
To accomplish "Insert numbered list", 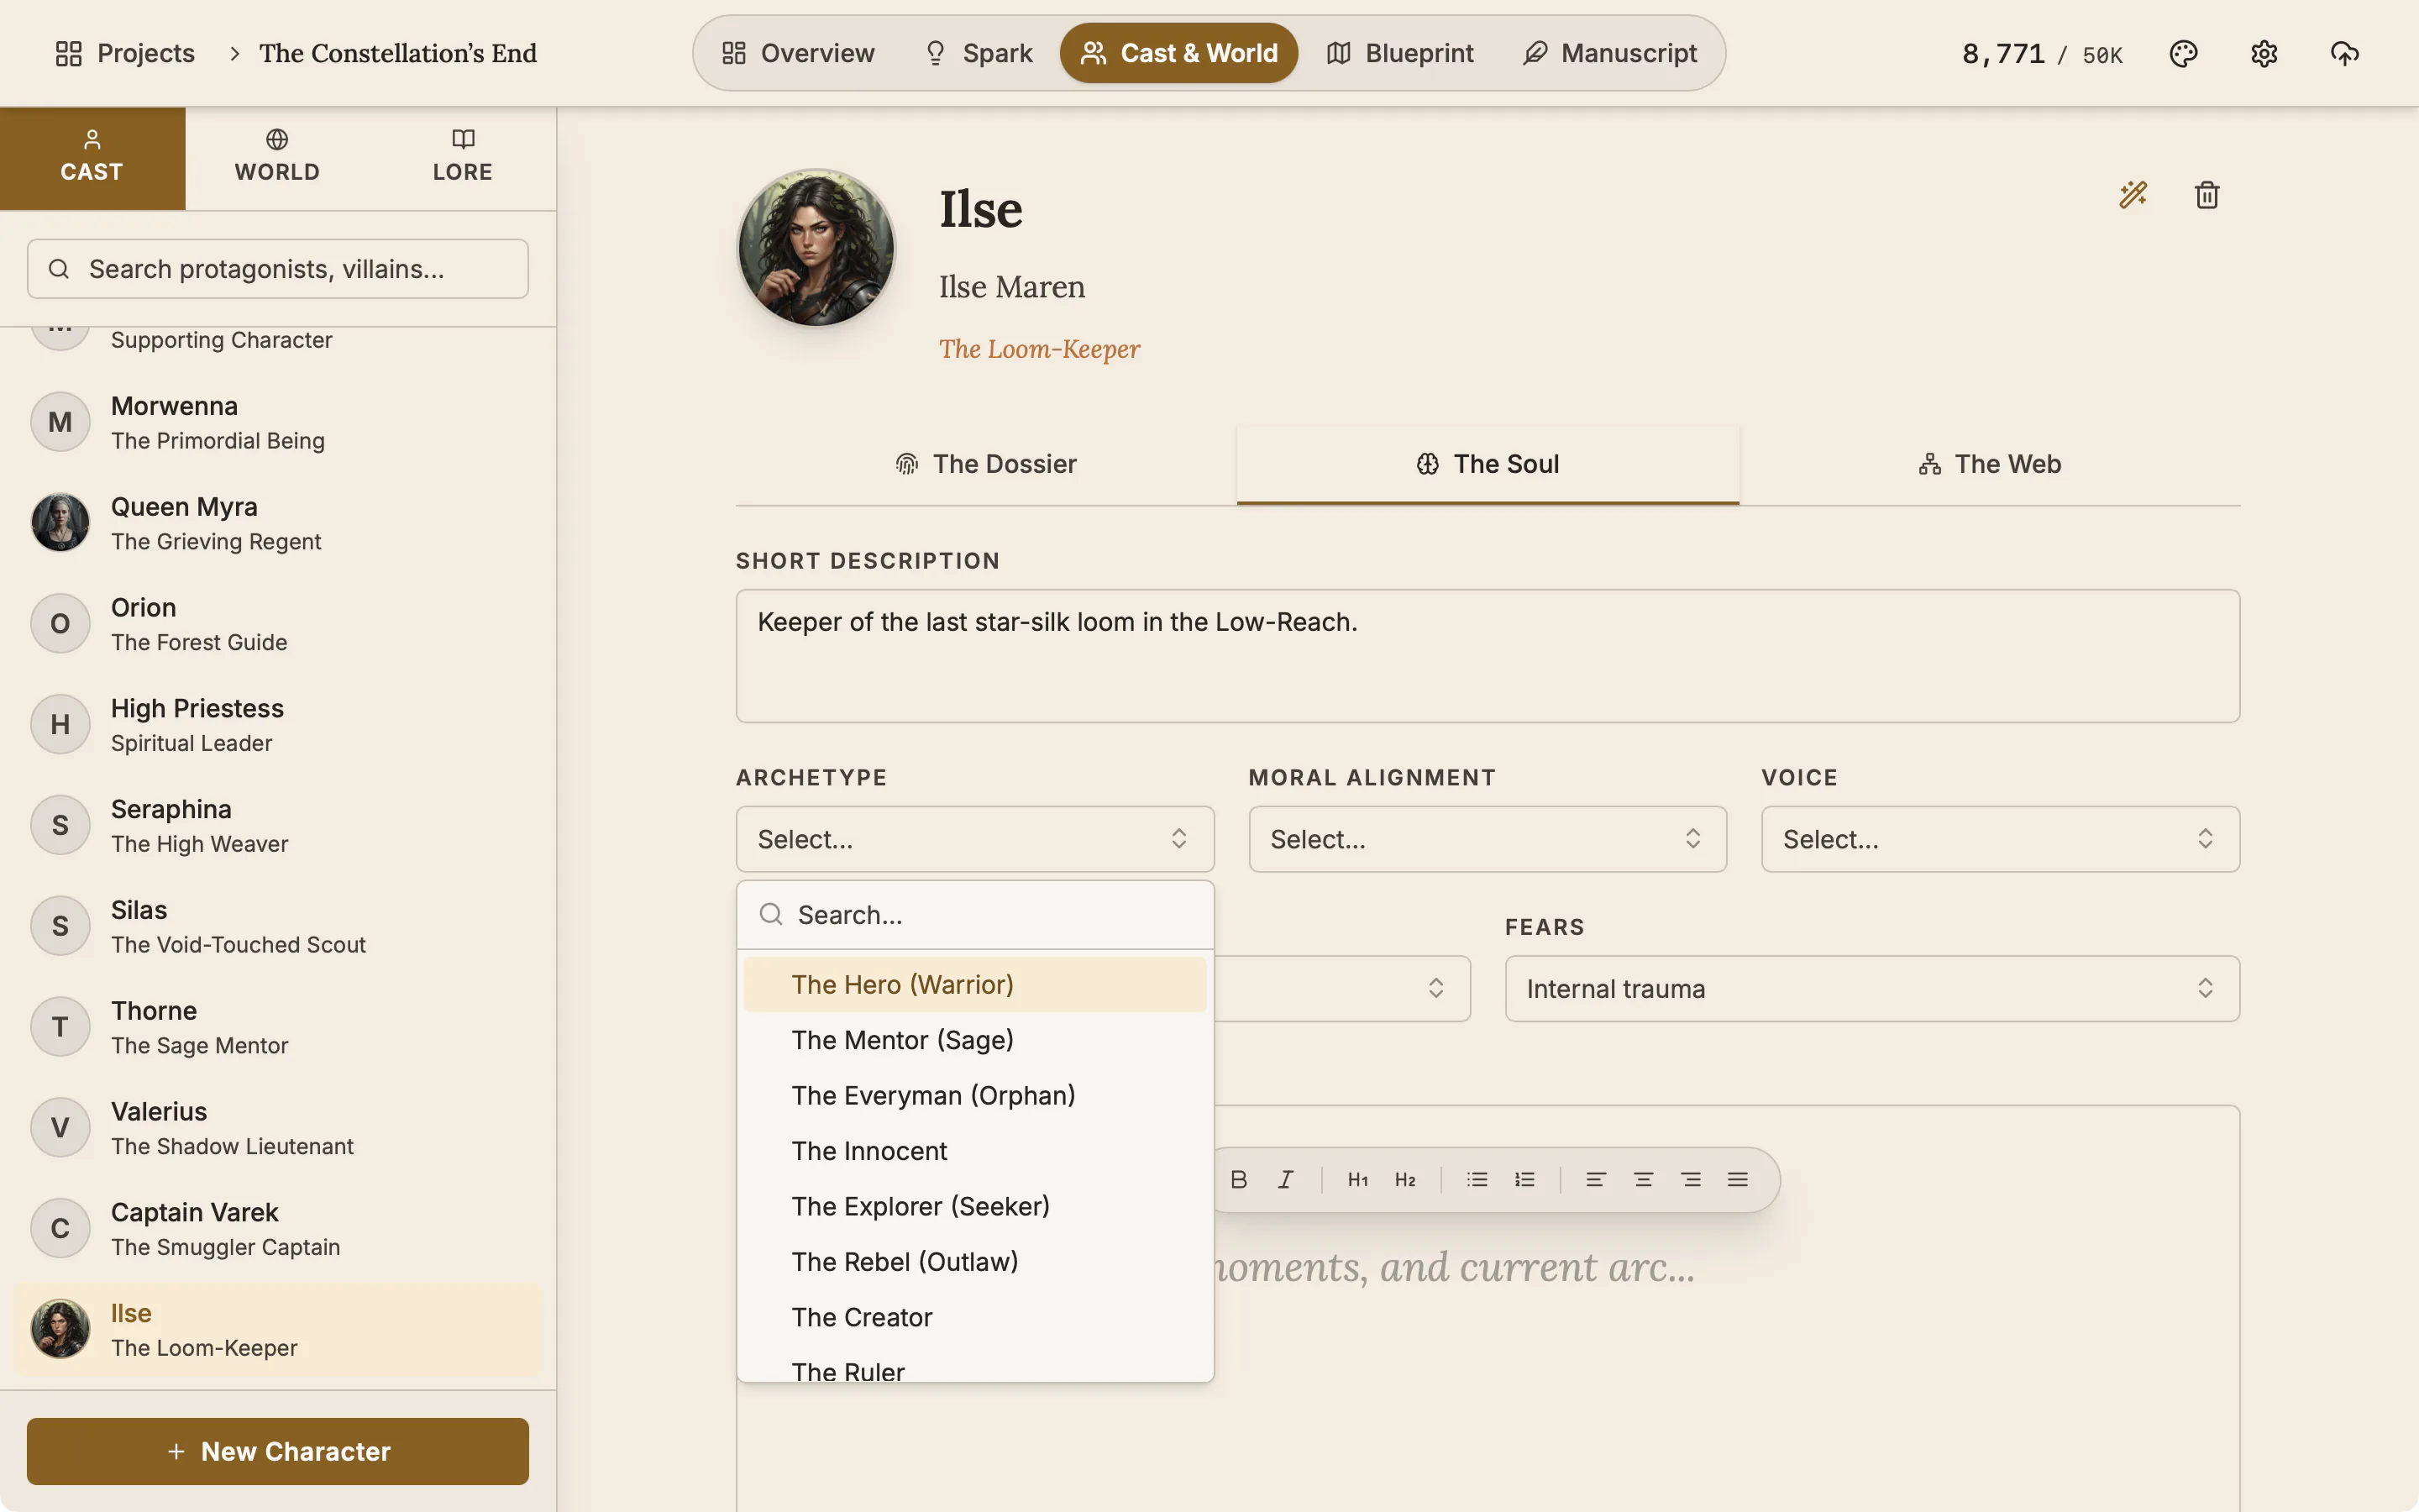I will tap(1524, 1179).
